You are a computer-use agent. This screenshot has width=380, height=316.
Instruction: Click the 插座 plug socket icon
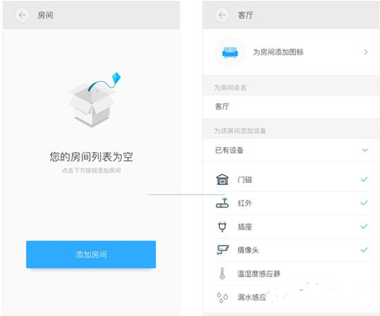tap(222, 226)
